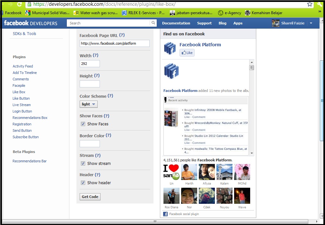Open the Facepile plugin link
Viewport: 325px width, 225px height.
coord(19,85)
